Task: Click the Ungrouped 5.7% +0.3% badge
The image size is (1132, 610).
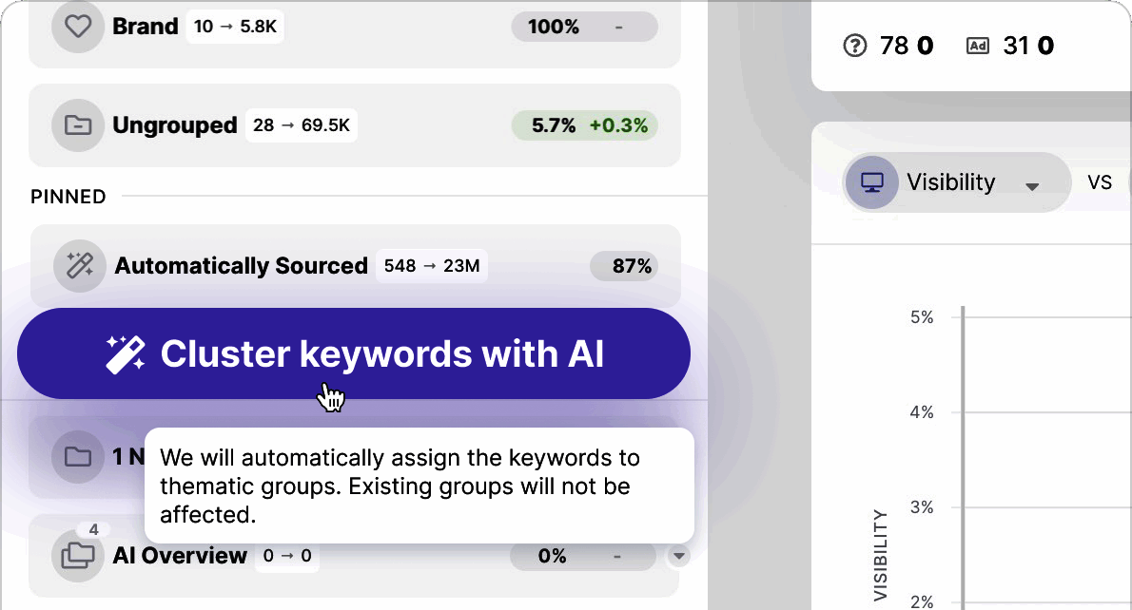Action: tap(584, 125)
